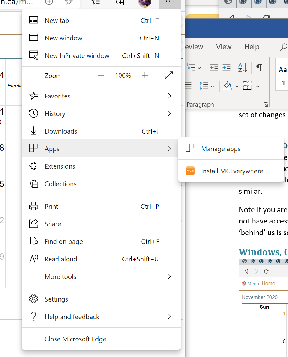The height and width of the screenshot is (357, 288).
Task: Click the New window icon
Action: point(34,37)
